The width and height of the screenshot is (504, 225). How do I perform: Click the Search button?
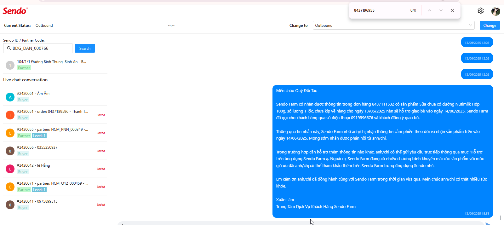[85, 48]
